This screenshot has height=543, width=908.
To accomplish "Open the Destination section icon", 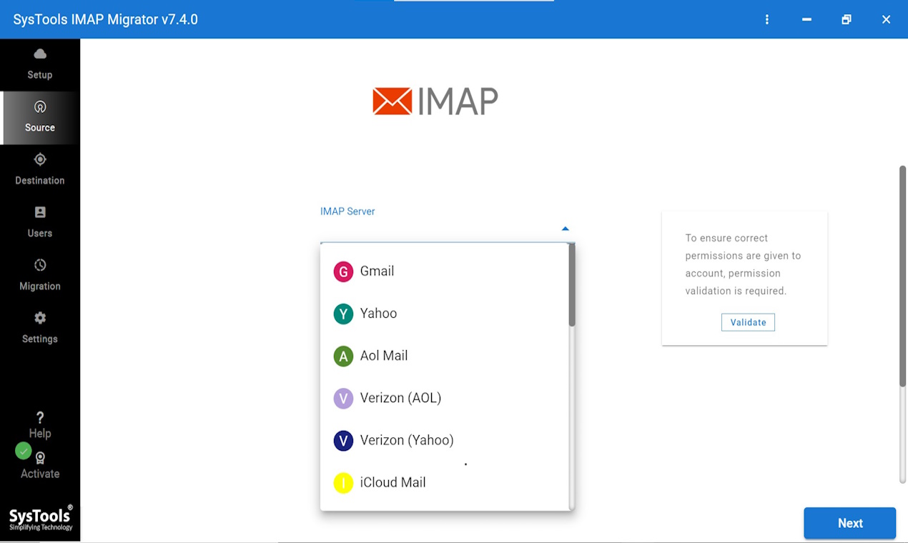I will 39,161.
